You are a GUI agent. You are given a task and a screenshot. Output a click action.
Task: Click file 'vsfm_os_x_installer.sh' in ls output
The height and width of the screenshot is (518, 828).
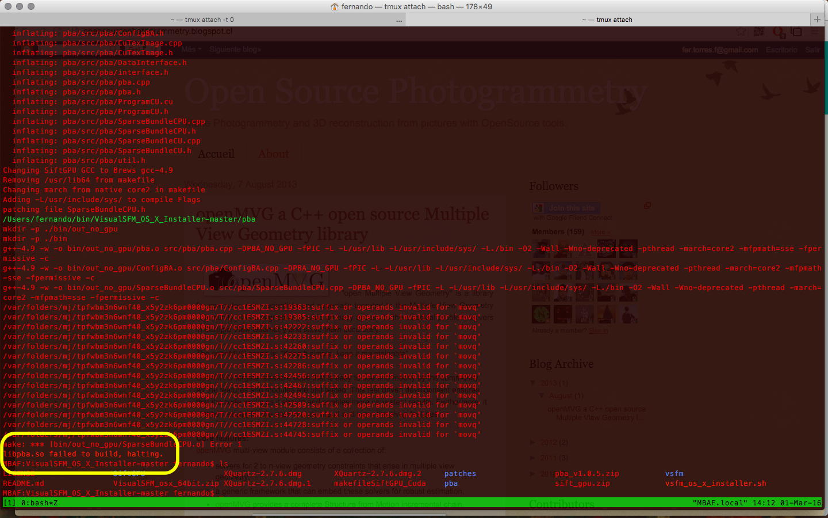[x=715, y=483]
